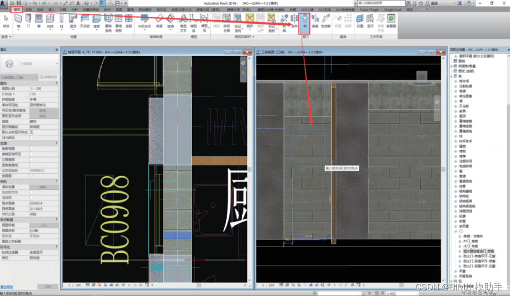Select the 竖井 (Shaft) opening tool
Screen dimensions: 510x296
[x=294, y=21]
